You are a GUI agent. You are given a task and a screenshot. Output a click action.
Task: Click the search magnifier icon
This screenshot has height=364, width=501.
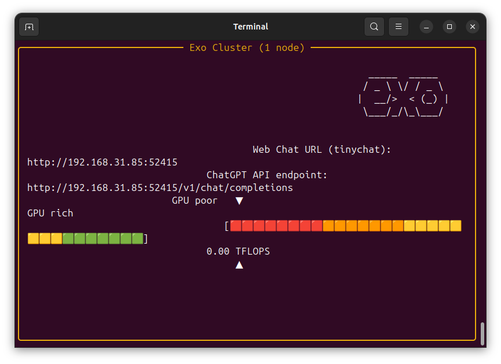coord(374,27)
